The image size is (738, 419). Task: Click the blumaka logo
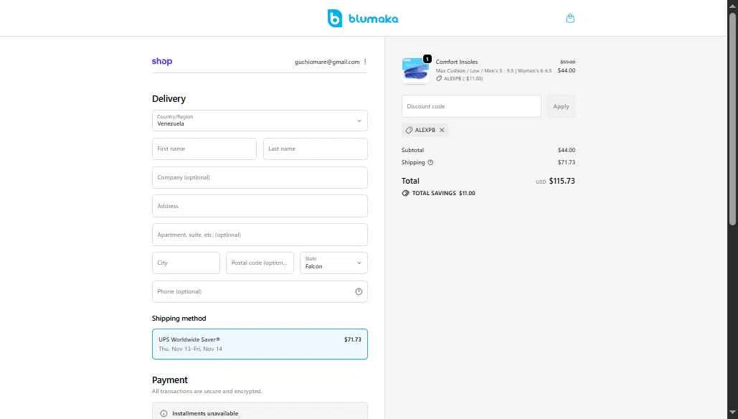[363, 19]
